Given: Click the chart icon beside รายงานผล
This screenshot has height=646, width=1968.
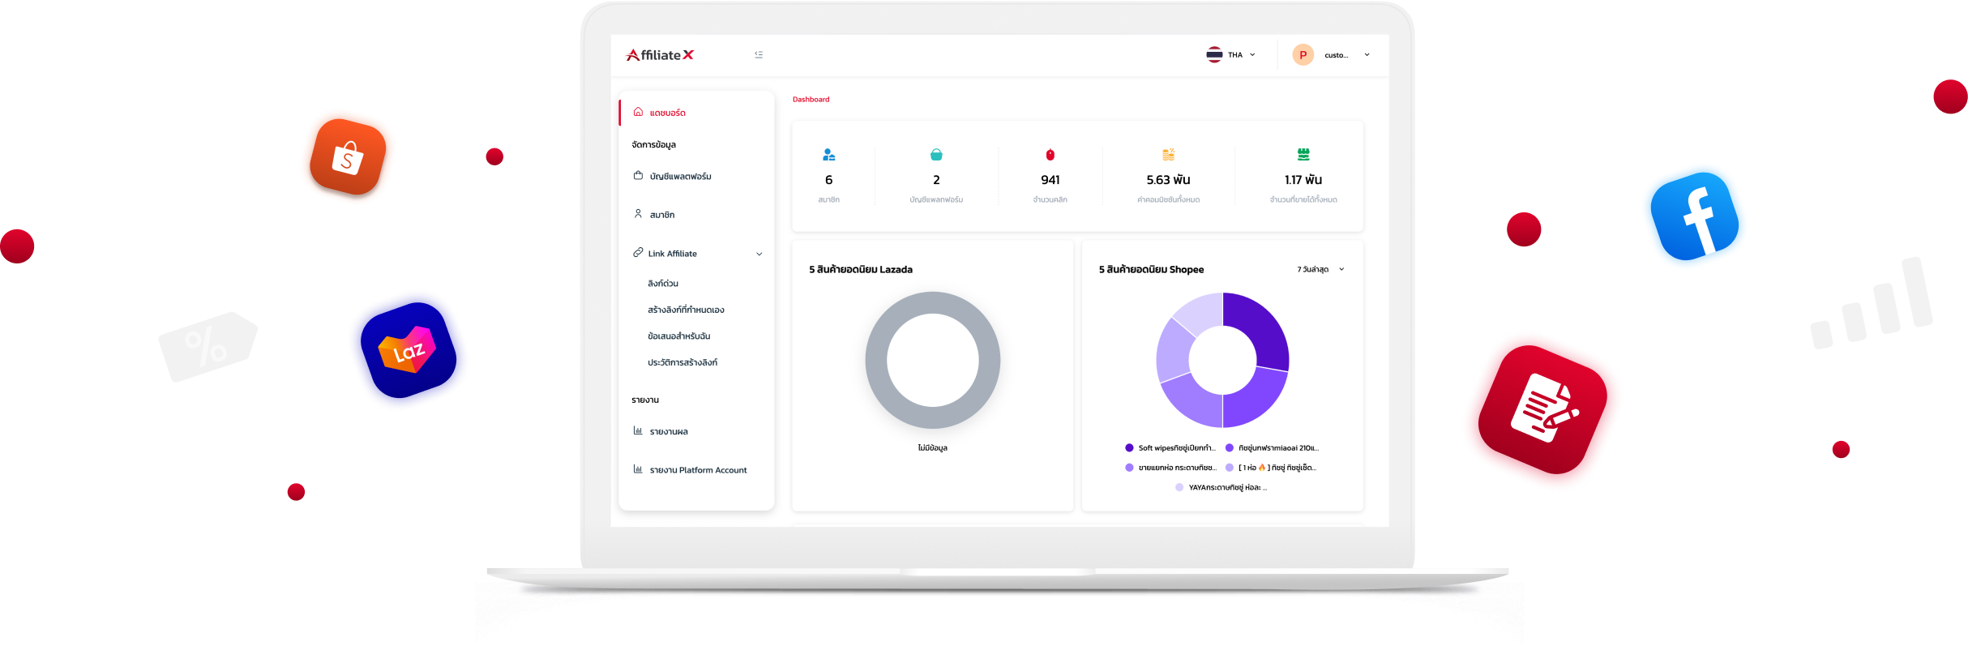Looking at the screenshot, I should click(638, 430).
